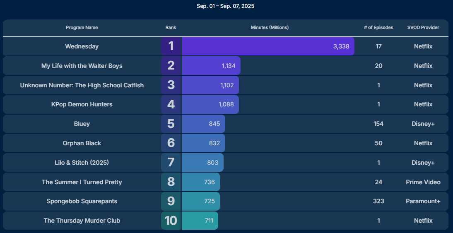Click the rank 6 badge for Orphan Black
The height and width of the screenshot is (233, 453).
pyautogui.click(x=171, y=143)
